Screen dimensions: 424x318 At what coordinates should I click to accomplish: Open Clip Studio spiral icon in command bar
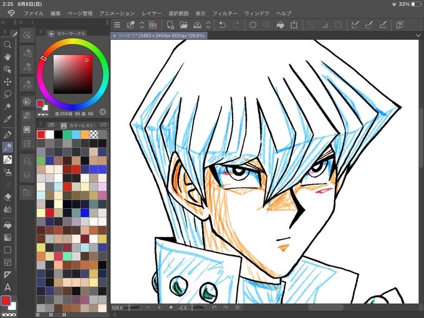(153, 25)
